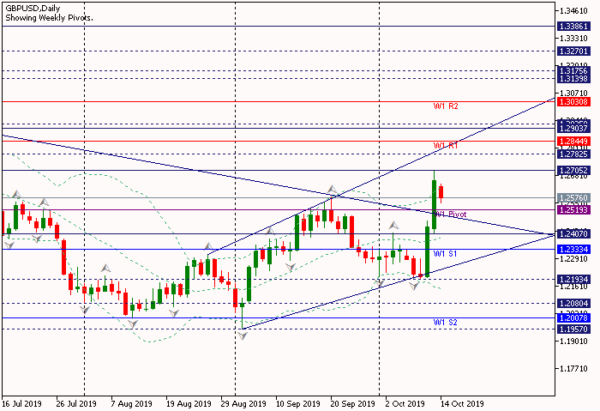Select the W1 S2 support label

(x=445, y=322)
